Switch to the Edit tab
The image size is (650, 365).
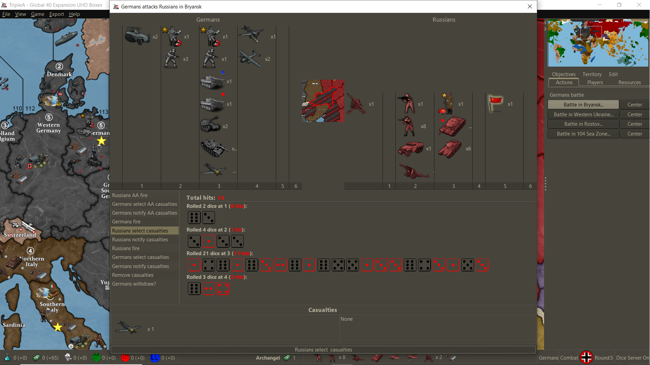[613, 74]
